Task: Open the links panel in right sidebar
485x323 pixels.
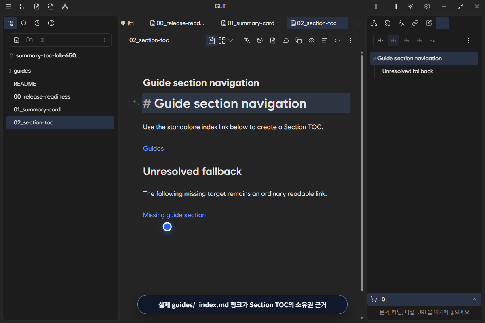Action: click(415, 23)
